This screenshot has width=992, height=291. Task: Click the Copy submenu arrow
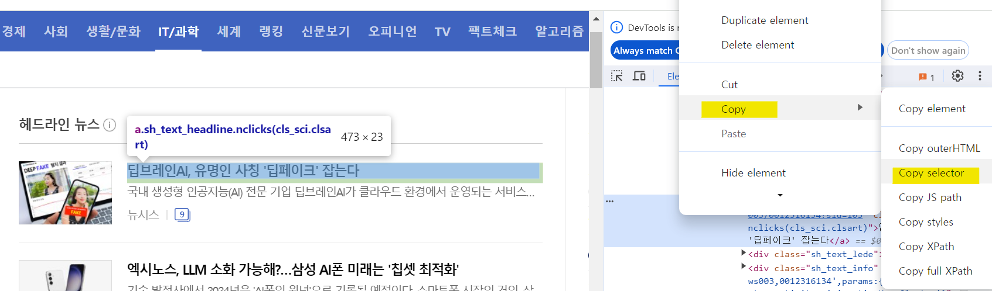[860, 108]
